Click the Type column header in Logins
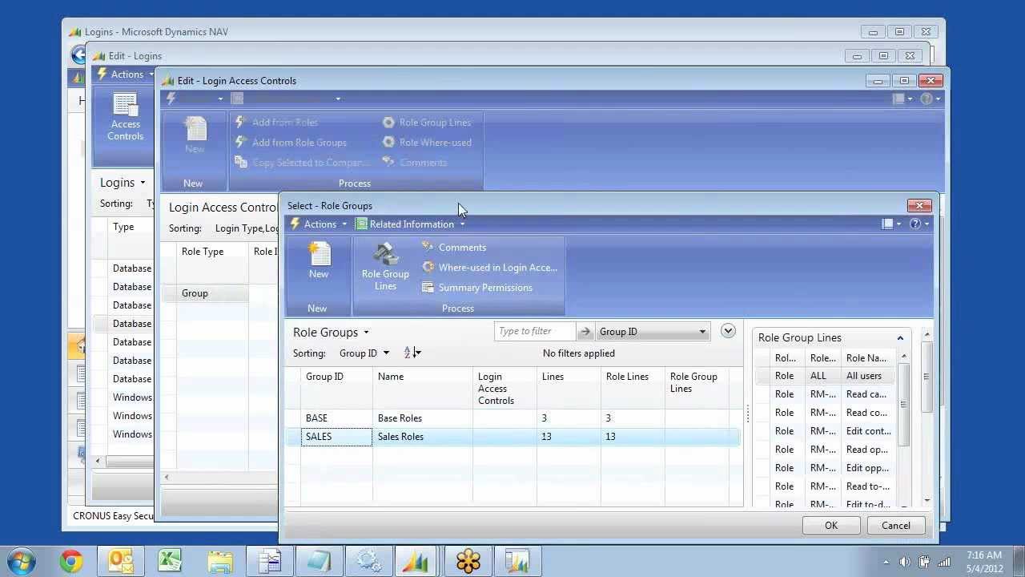 coord(131,237)
